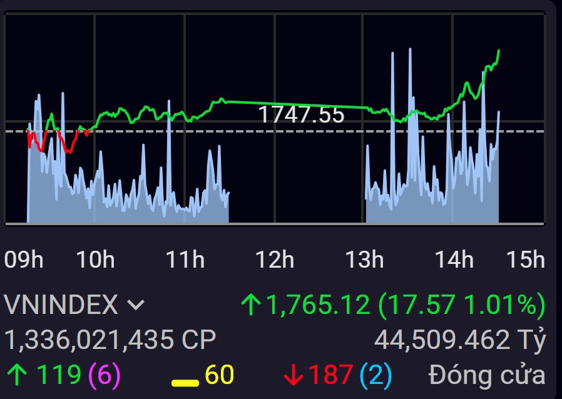Click the trading value 44,509.462 Tỷ

pos(460,340)
